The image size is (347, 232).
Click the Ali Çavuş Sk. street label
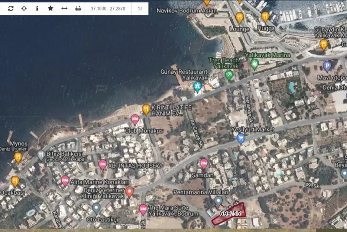[x=197, y=133]
